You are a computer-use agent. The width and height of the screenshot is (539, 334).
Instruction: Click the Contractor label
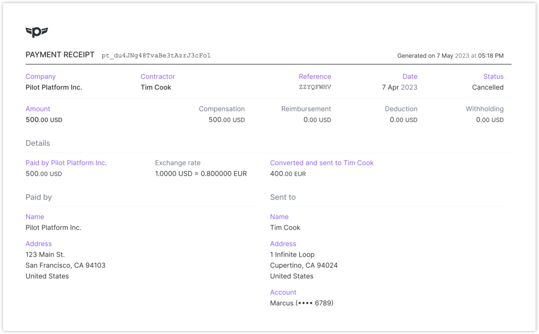[x=158, y=77]
